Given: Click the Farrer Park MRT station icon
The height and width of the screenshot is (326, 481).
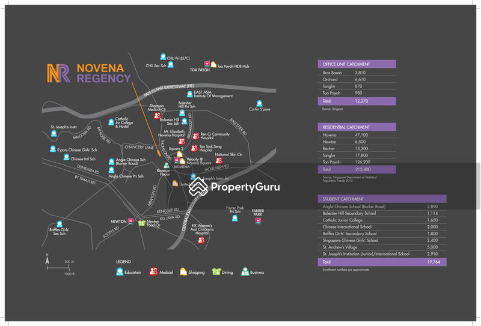Looking at the screenshot, I should 258,220.
